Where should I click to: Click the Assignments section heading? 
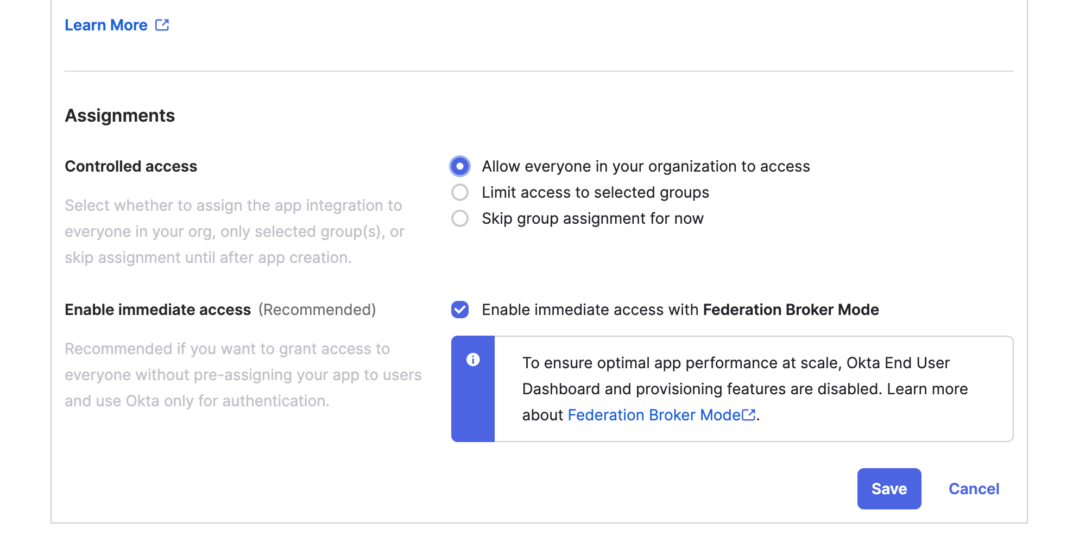tap(120, 116)
